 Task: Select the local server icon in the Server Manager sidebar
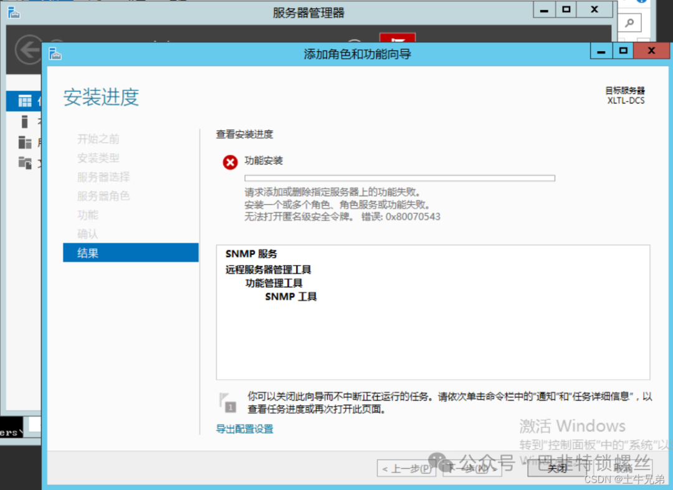click(x=24, y=122)
